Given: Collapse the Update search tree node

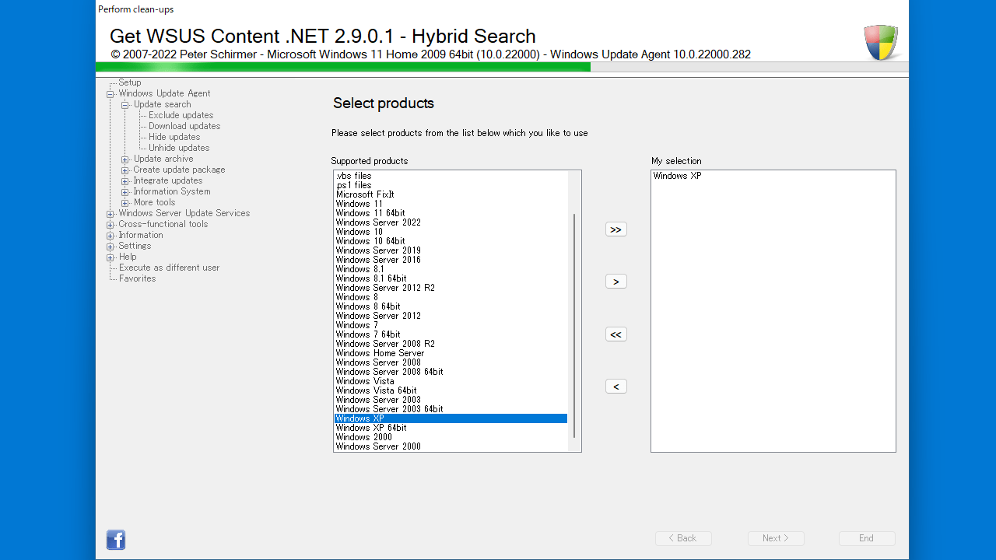Looking at the screenshot, I should 125,105.
